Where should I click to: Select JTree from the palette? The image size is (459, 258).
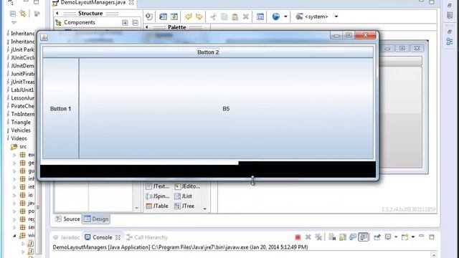[x=184, y=206]
